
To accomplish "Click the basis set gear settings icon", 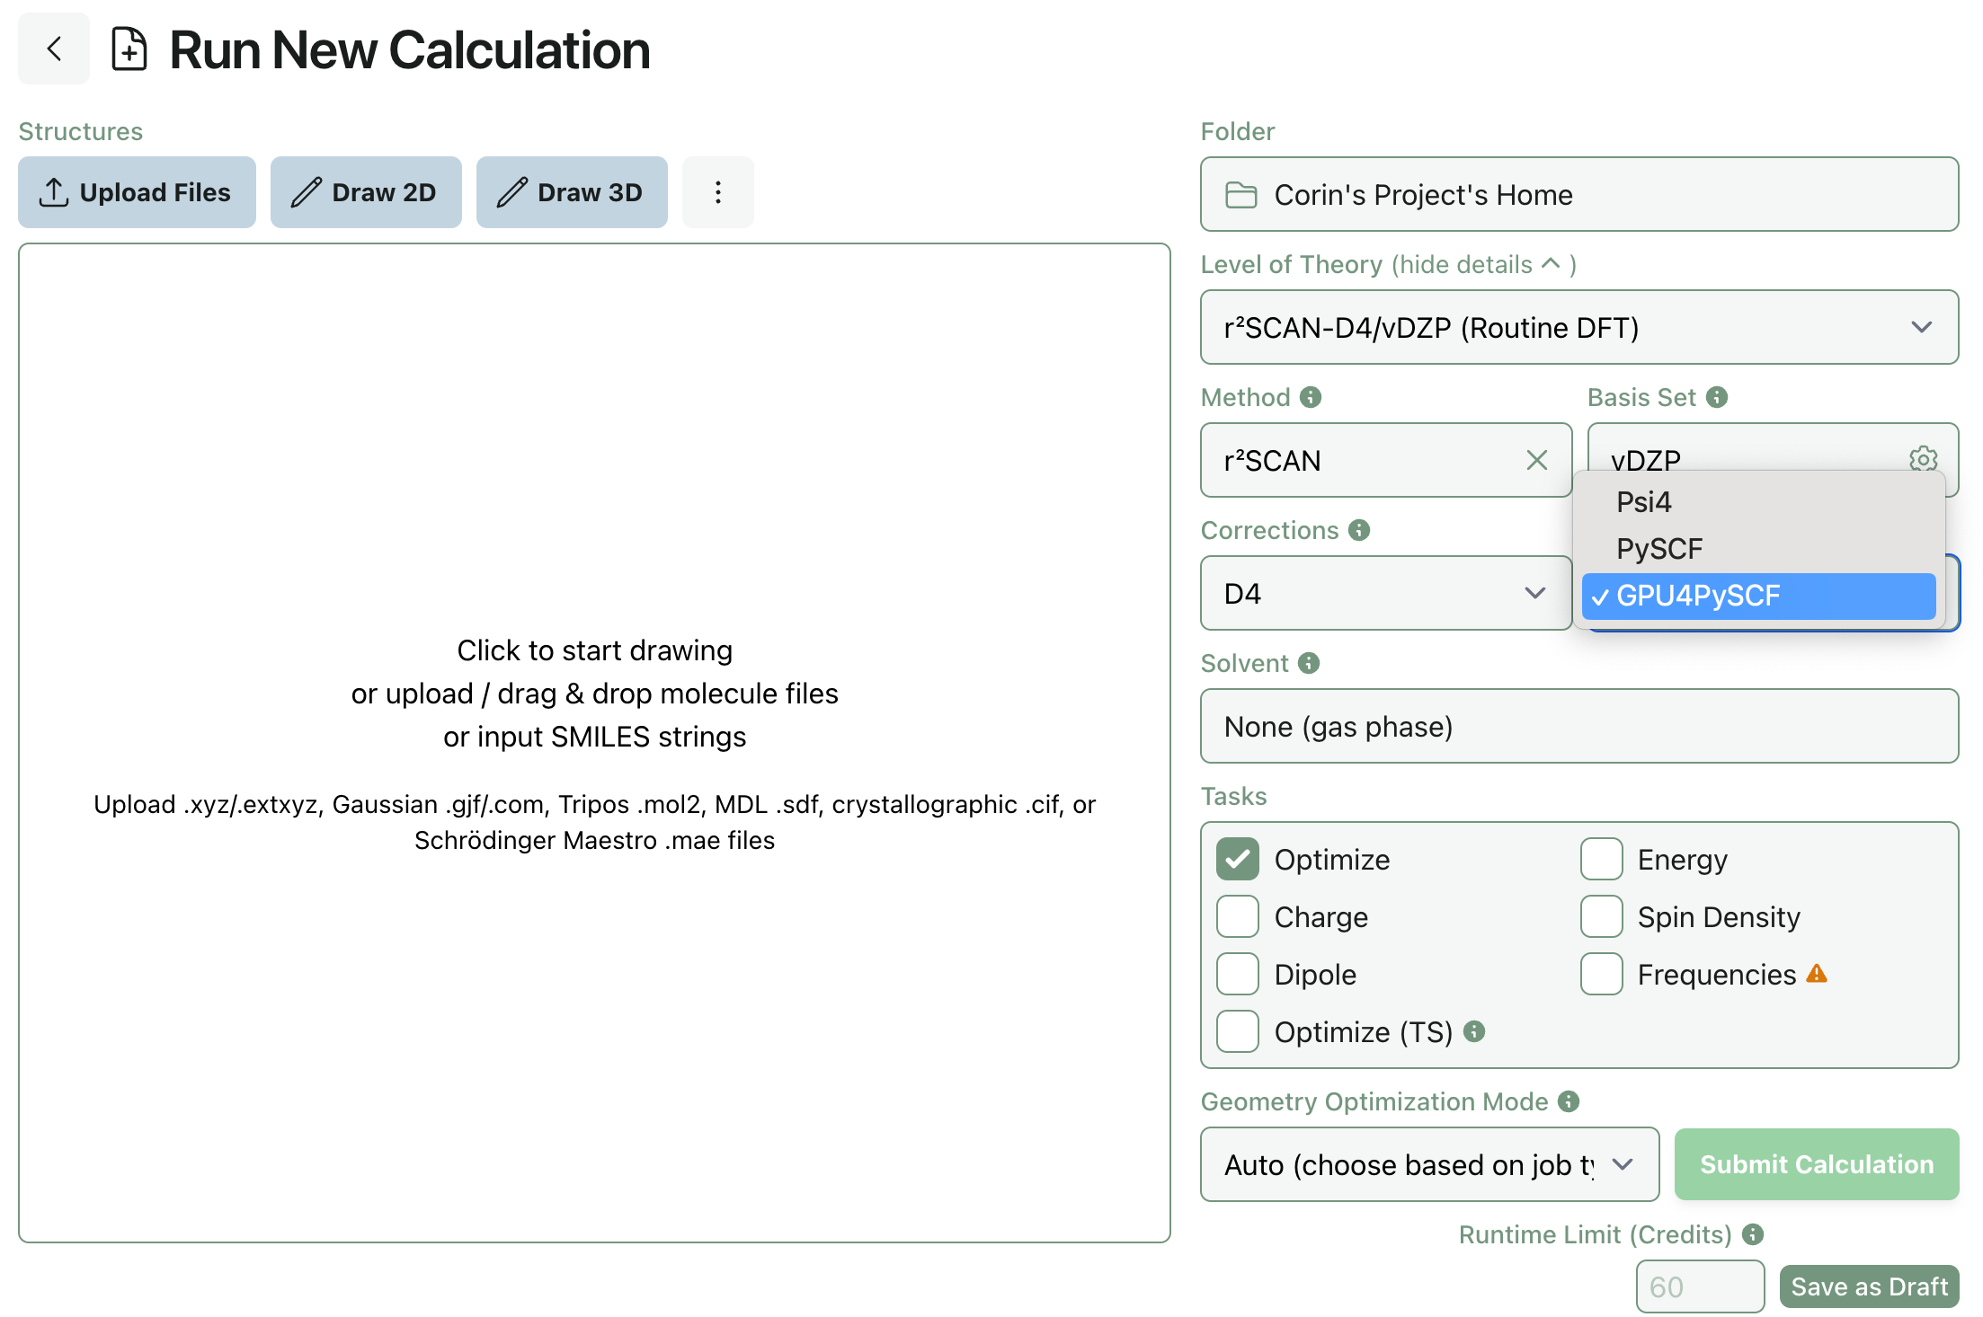I will 1922,458.
